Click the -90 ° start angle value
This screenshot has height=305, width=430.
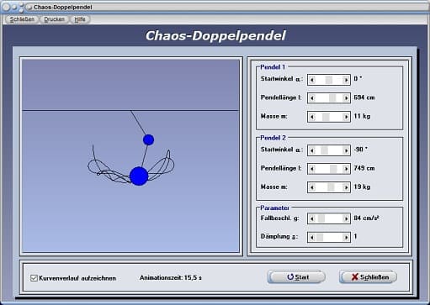[x=360, y=150]
